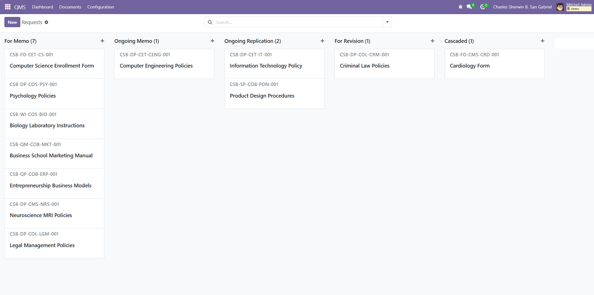Add a card in Ongoing Memo column
This screenshot has height=295, width=594.
212,41
